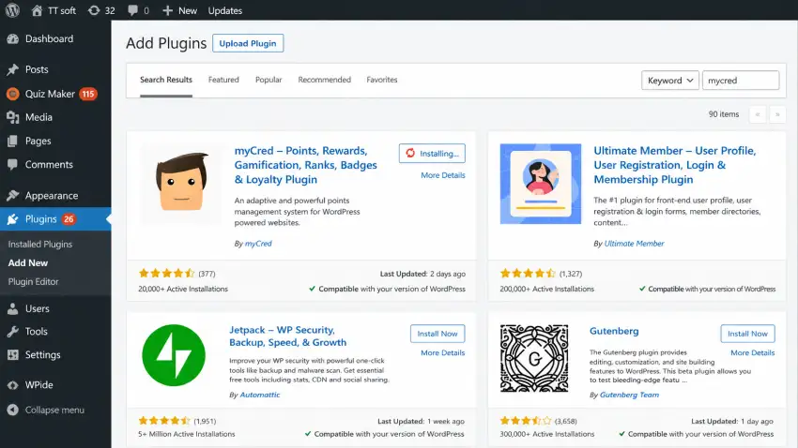Screen dimensions: 798x448
Task: Click the Upload Plugin button
Action: [248, 43]
